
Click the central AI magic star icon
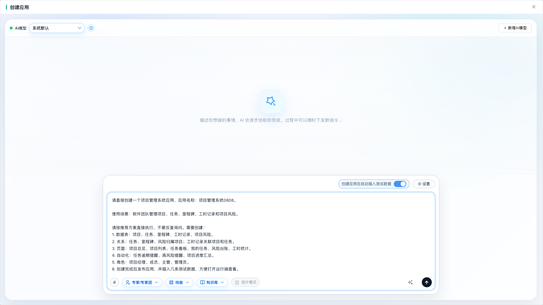(271, 101)
